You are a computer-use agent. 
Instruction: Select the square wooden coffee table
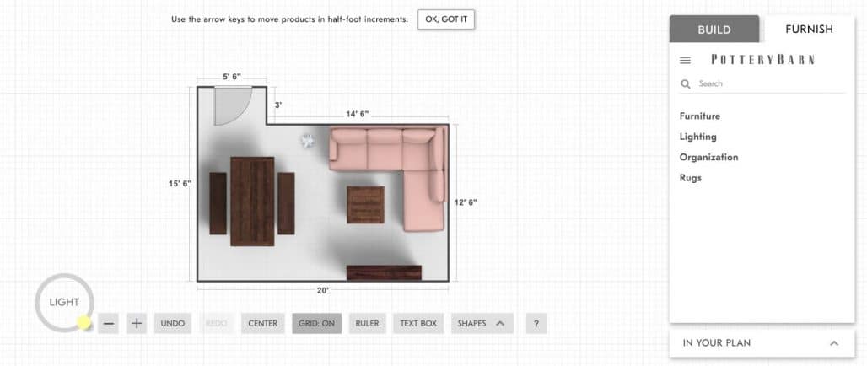(365, 205)
